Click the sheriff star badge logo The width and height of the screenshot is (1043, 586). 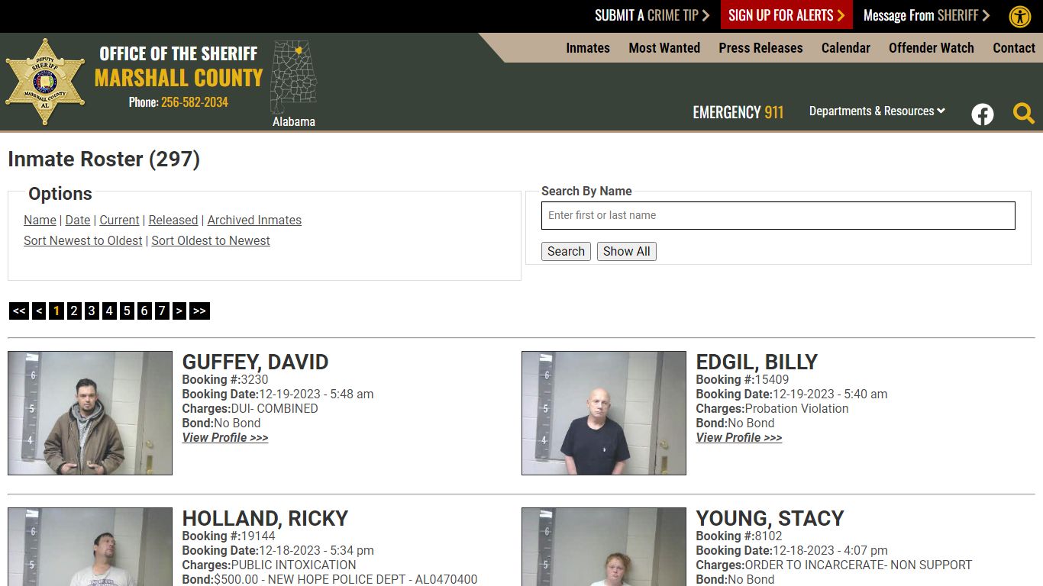click(45, 82)
